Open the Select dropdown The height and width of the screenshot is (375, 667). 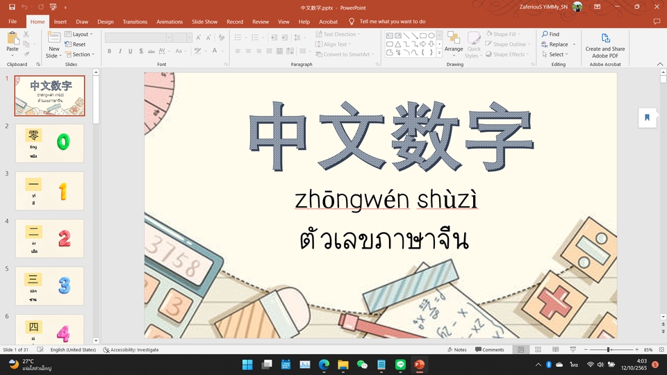[x=555, y=54]
